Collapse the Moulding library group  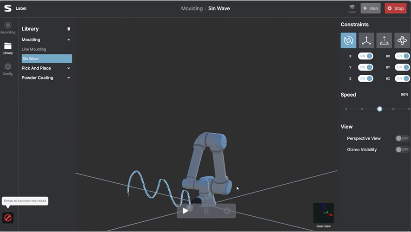click(x=69, y=40)
